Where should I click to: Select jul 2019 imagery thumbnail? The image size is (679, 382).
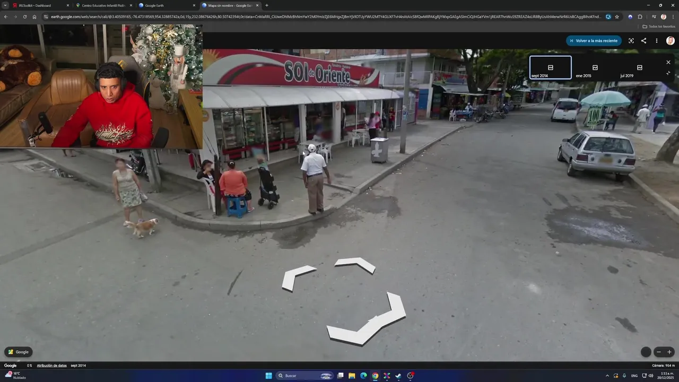639,68
